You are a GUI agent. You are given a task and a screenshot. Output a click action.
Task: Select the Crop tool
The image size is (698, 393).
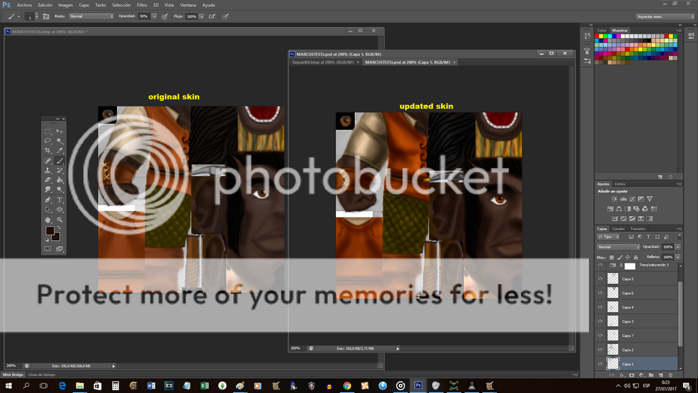click(48, 151)
